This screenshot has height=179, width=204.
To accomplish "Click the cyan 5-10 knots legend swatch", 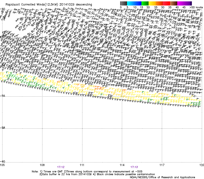I will coord(131,3).
